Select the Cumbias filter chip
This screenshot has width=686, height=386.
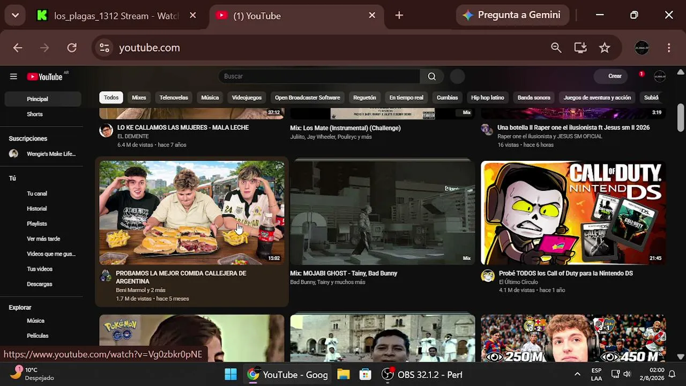pyautogui.click(x=447, y=98)
